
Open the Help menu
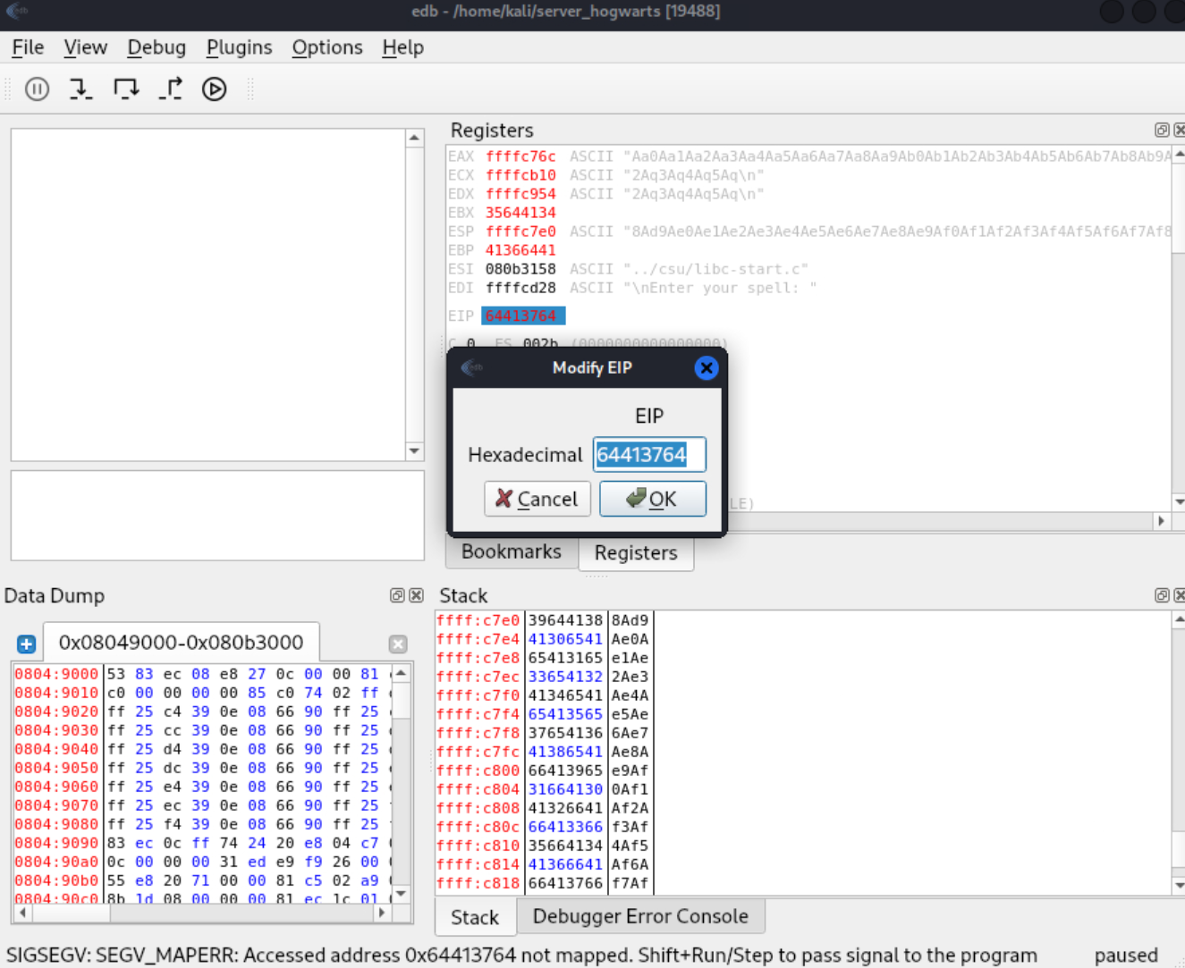pos(402,47)
